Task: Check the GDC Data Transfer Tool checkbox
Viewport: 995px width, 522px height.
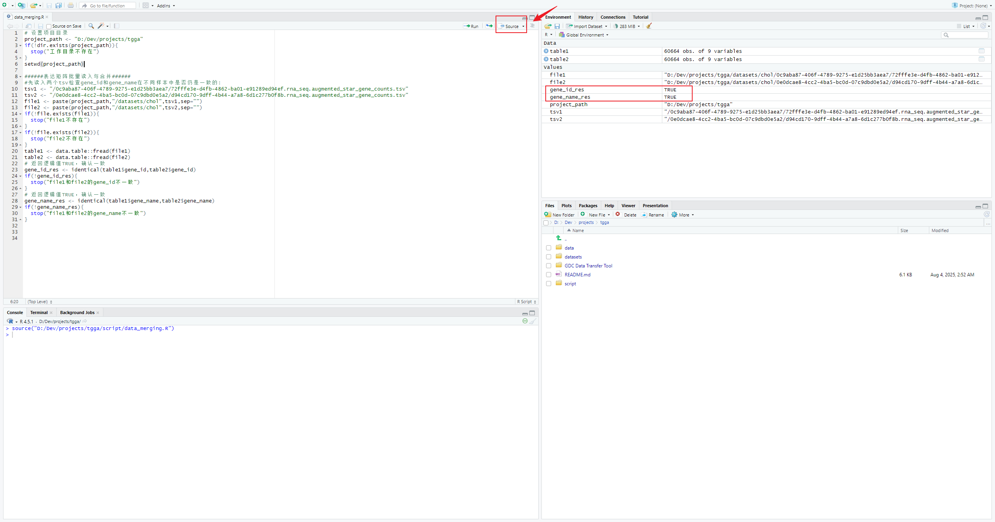Action: pos(548,266)
